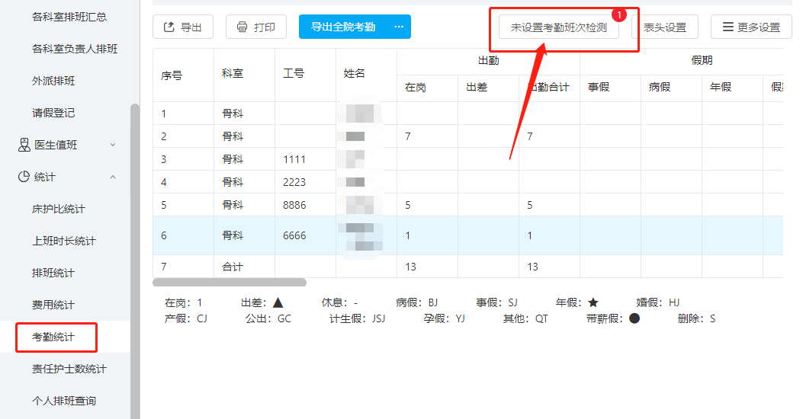Click the sidebar vertical scrollbar
The width and height of the screenshot is (803, 419).
tap(135, 261)
